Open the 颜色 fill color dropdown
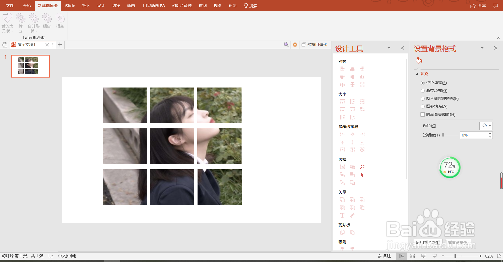The image size is (503, 262). (486, 126)
